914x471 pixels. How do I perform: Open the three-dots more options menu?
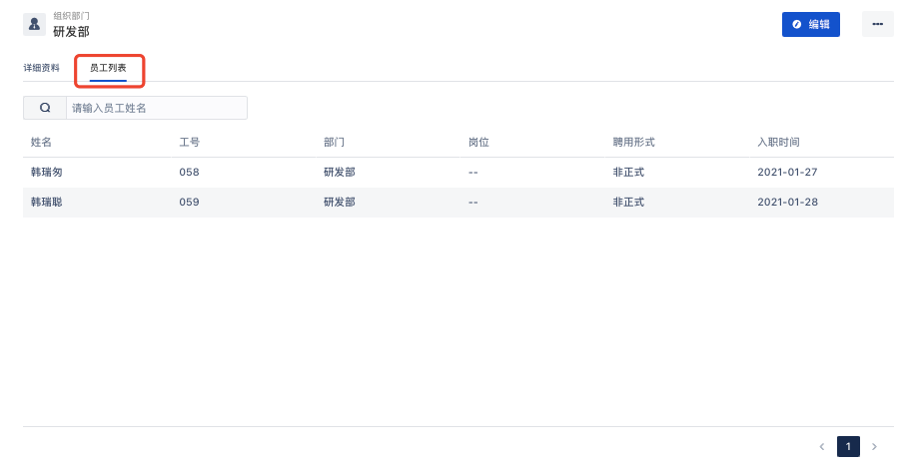(x=877, y=24)
